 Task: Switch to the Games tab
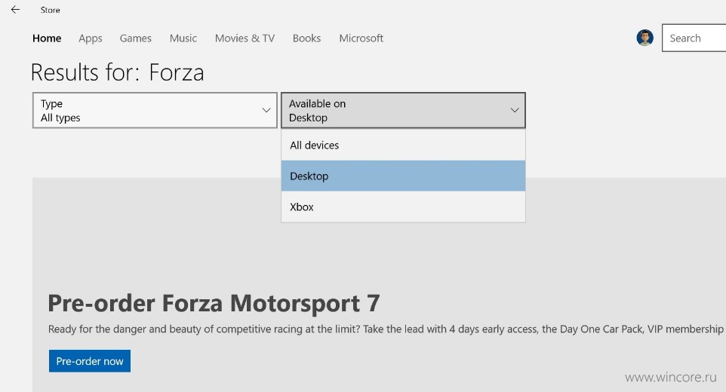pos(135,38)
